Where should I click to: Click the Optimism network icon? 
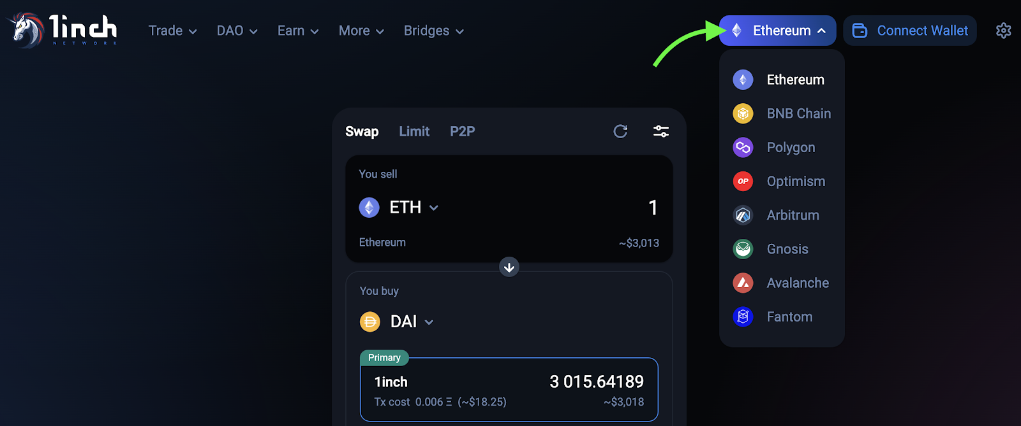(x=743, y=181)
